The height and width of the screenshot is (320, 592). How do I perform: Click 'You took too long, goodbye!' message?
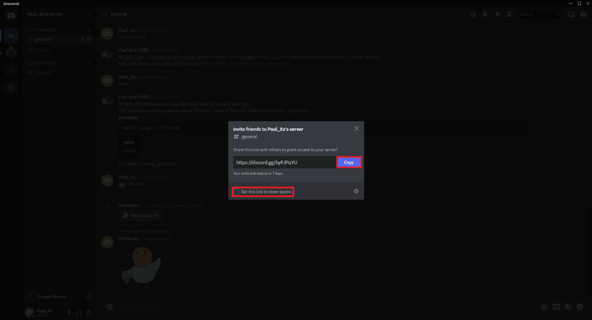pos(147,164)
